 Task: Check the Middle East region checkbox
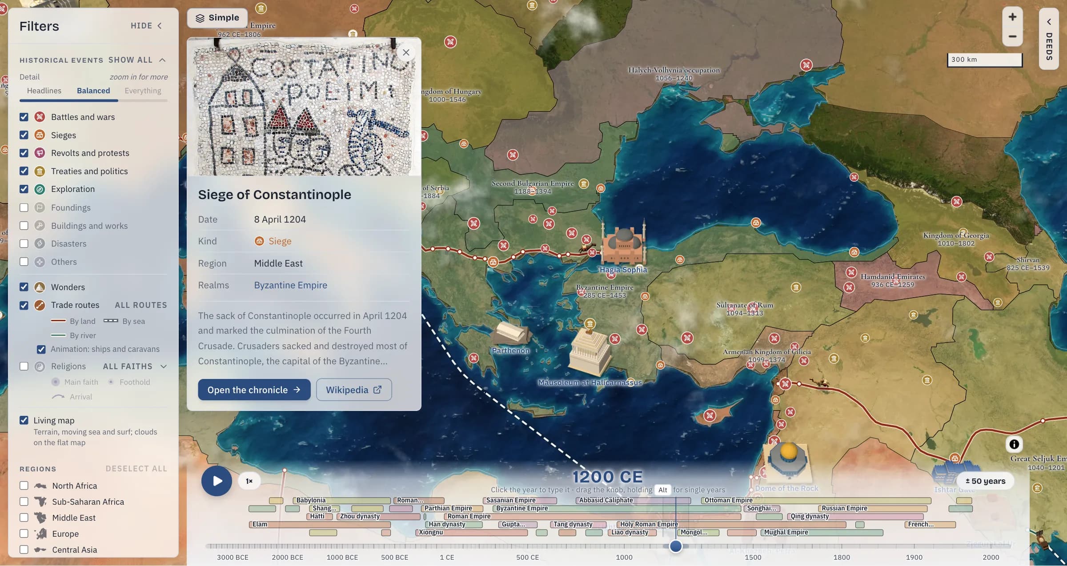(24, 518)
